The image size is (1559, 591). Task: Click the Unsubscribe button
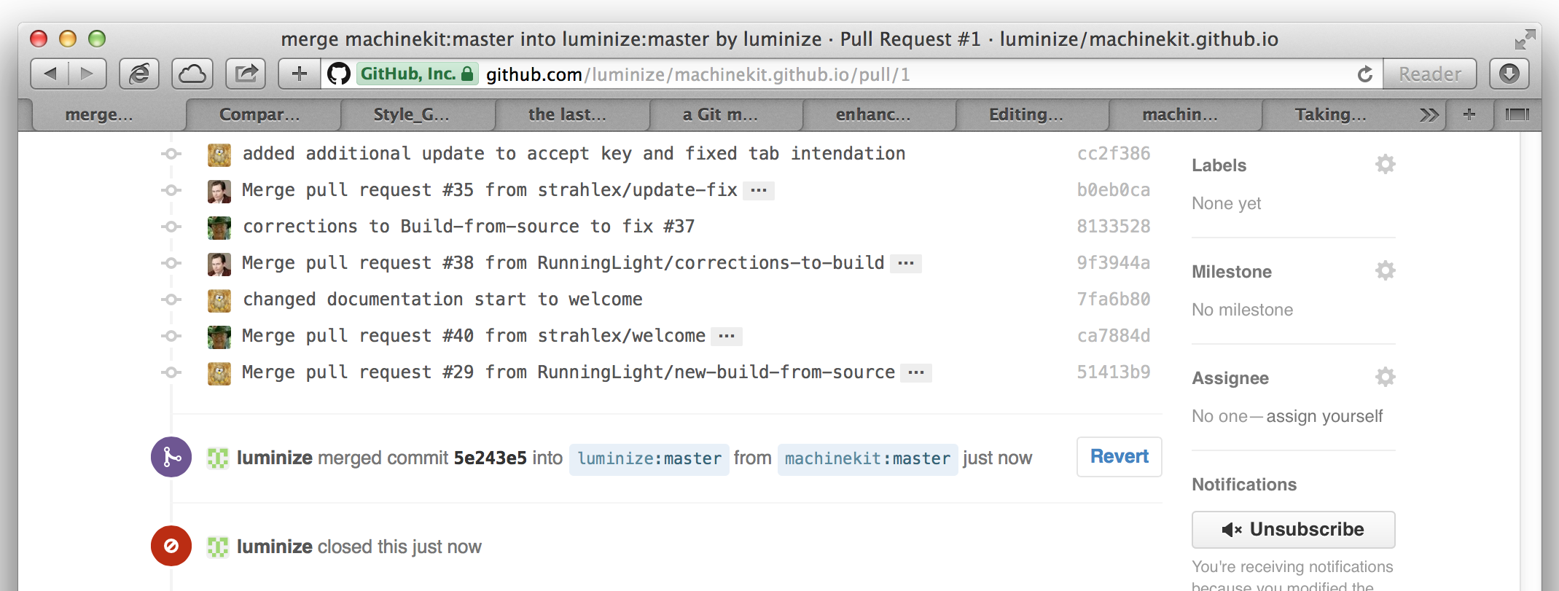click(1293, 529)
